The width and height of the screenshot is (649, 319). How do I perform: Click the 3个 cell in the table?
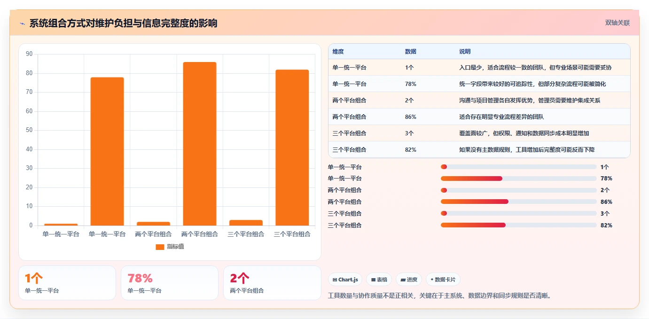[409, 133]
